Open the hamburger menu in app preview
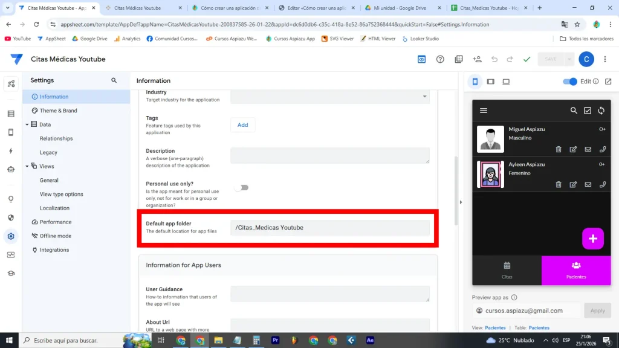This screenshot has height=348, width=619. coord(483,111)
